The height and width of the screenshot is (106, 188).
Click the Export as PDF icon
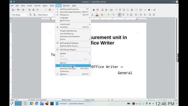[29, 10]
